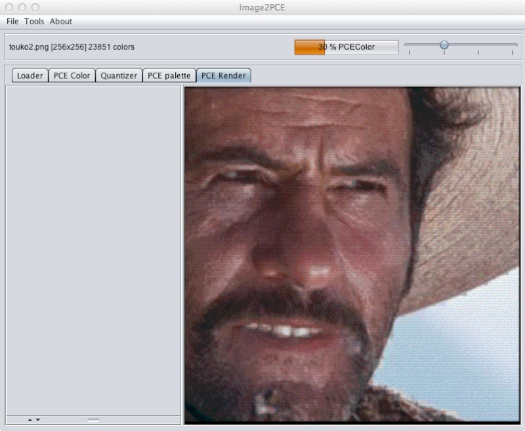Click the slider knob at top right
Image resolution: width=525 pixels, height=431 pixels.
444,45
